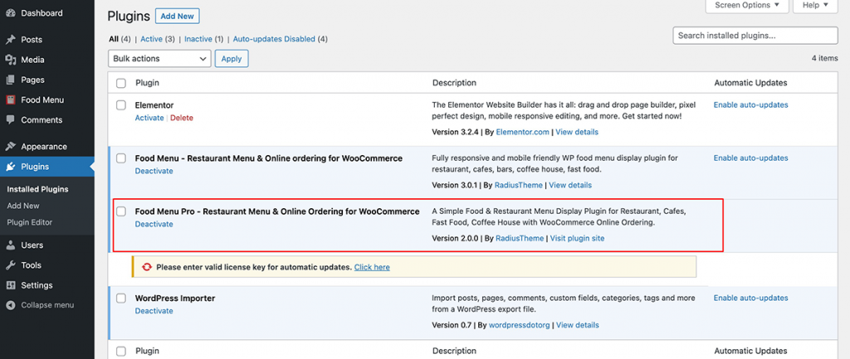Check the select-all checkbox in table header

point(121,84)
